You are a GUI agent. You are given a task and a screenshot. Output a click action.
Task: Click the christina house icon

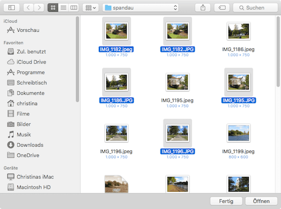[11, 103]
